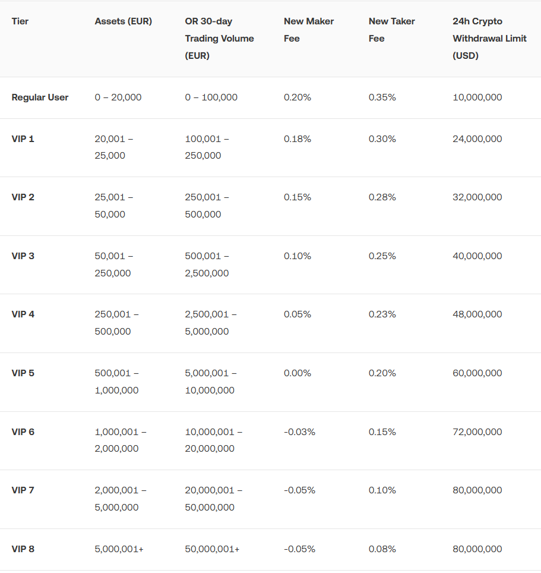The image size is (541, 573).
Task: Select the OR 30-day Trading Volume header
Action: click(x=219, y=39)
